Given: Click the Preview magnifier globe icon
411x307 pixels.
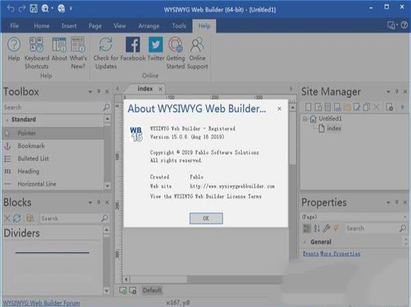Looking at the screenshot, I should 45,9.
